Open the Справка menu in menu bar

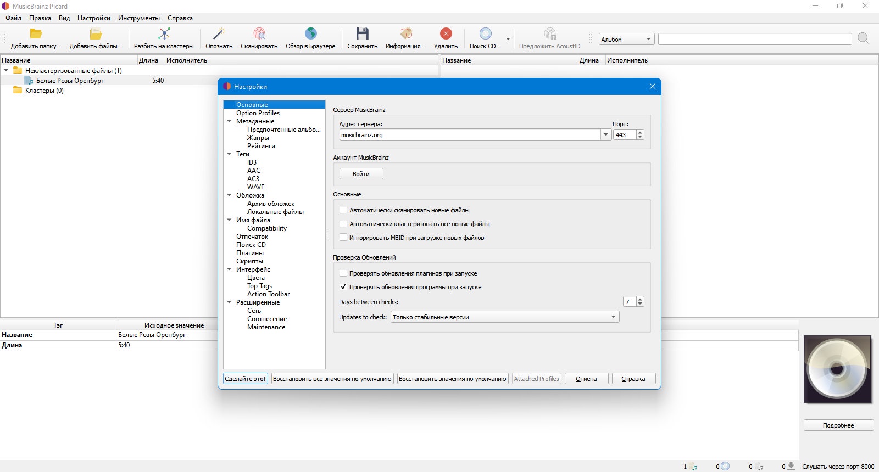click(180, 18)
